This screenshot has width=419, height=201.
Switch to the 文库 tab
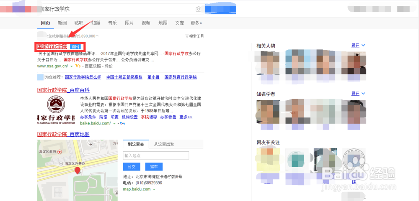point(179,23)
